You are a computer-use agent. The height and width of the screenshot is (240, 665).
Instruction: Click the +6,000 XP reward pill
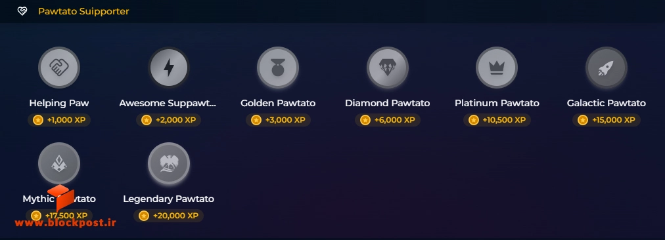[388, 120]
